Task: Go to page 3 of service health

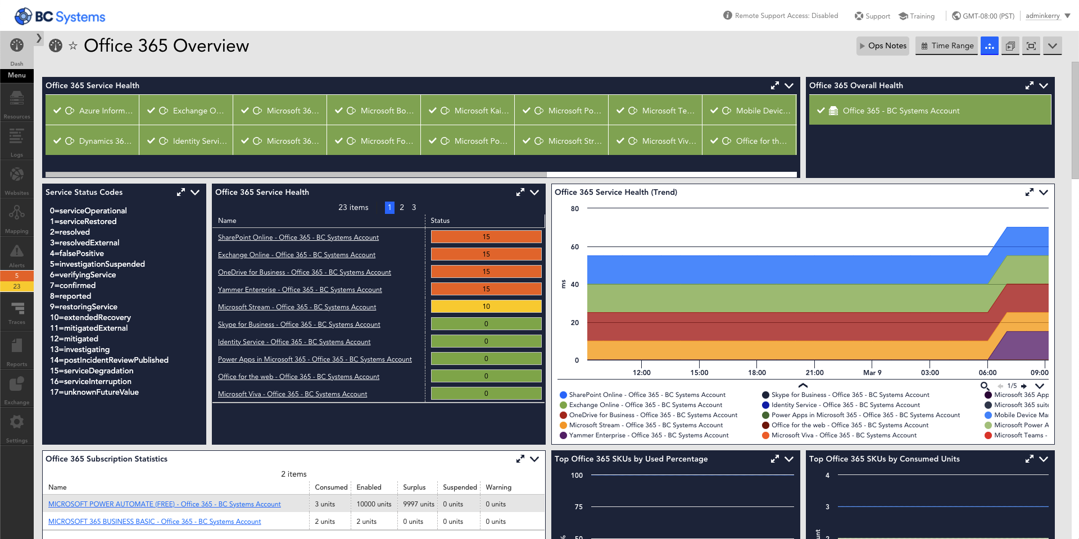Action: [414, 207]
